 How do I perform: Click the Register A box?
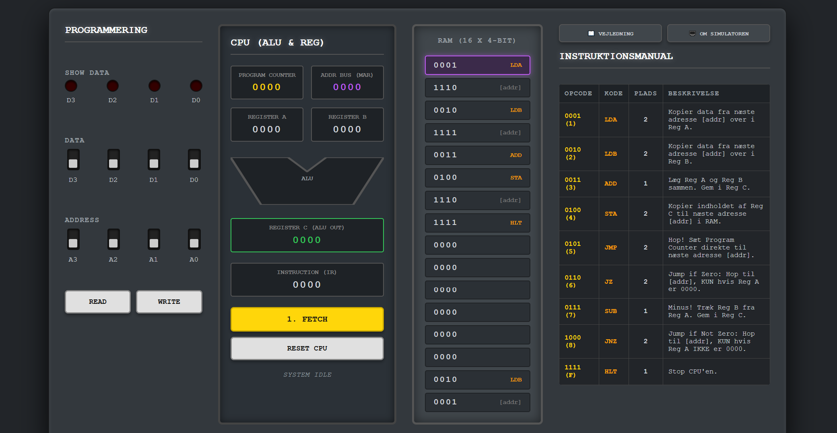267,124
